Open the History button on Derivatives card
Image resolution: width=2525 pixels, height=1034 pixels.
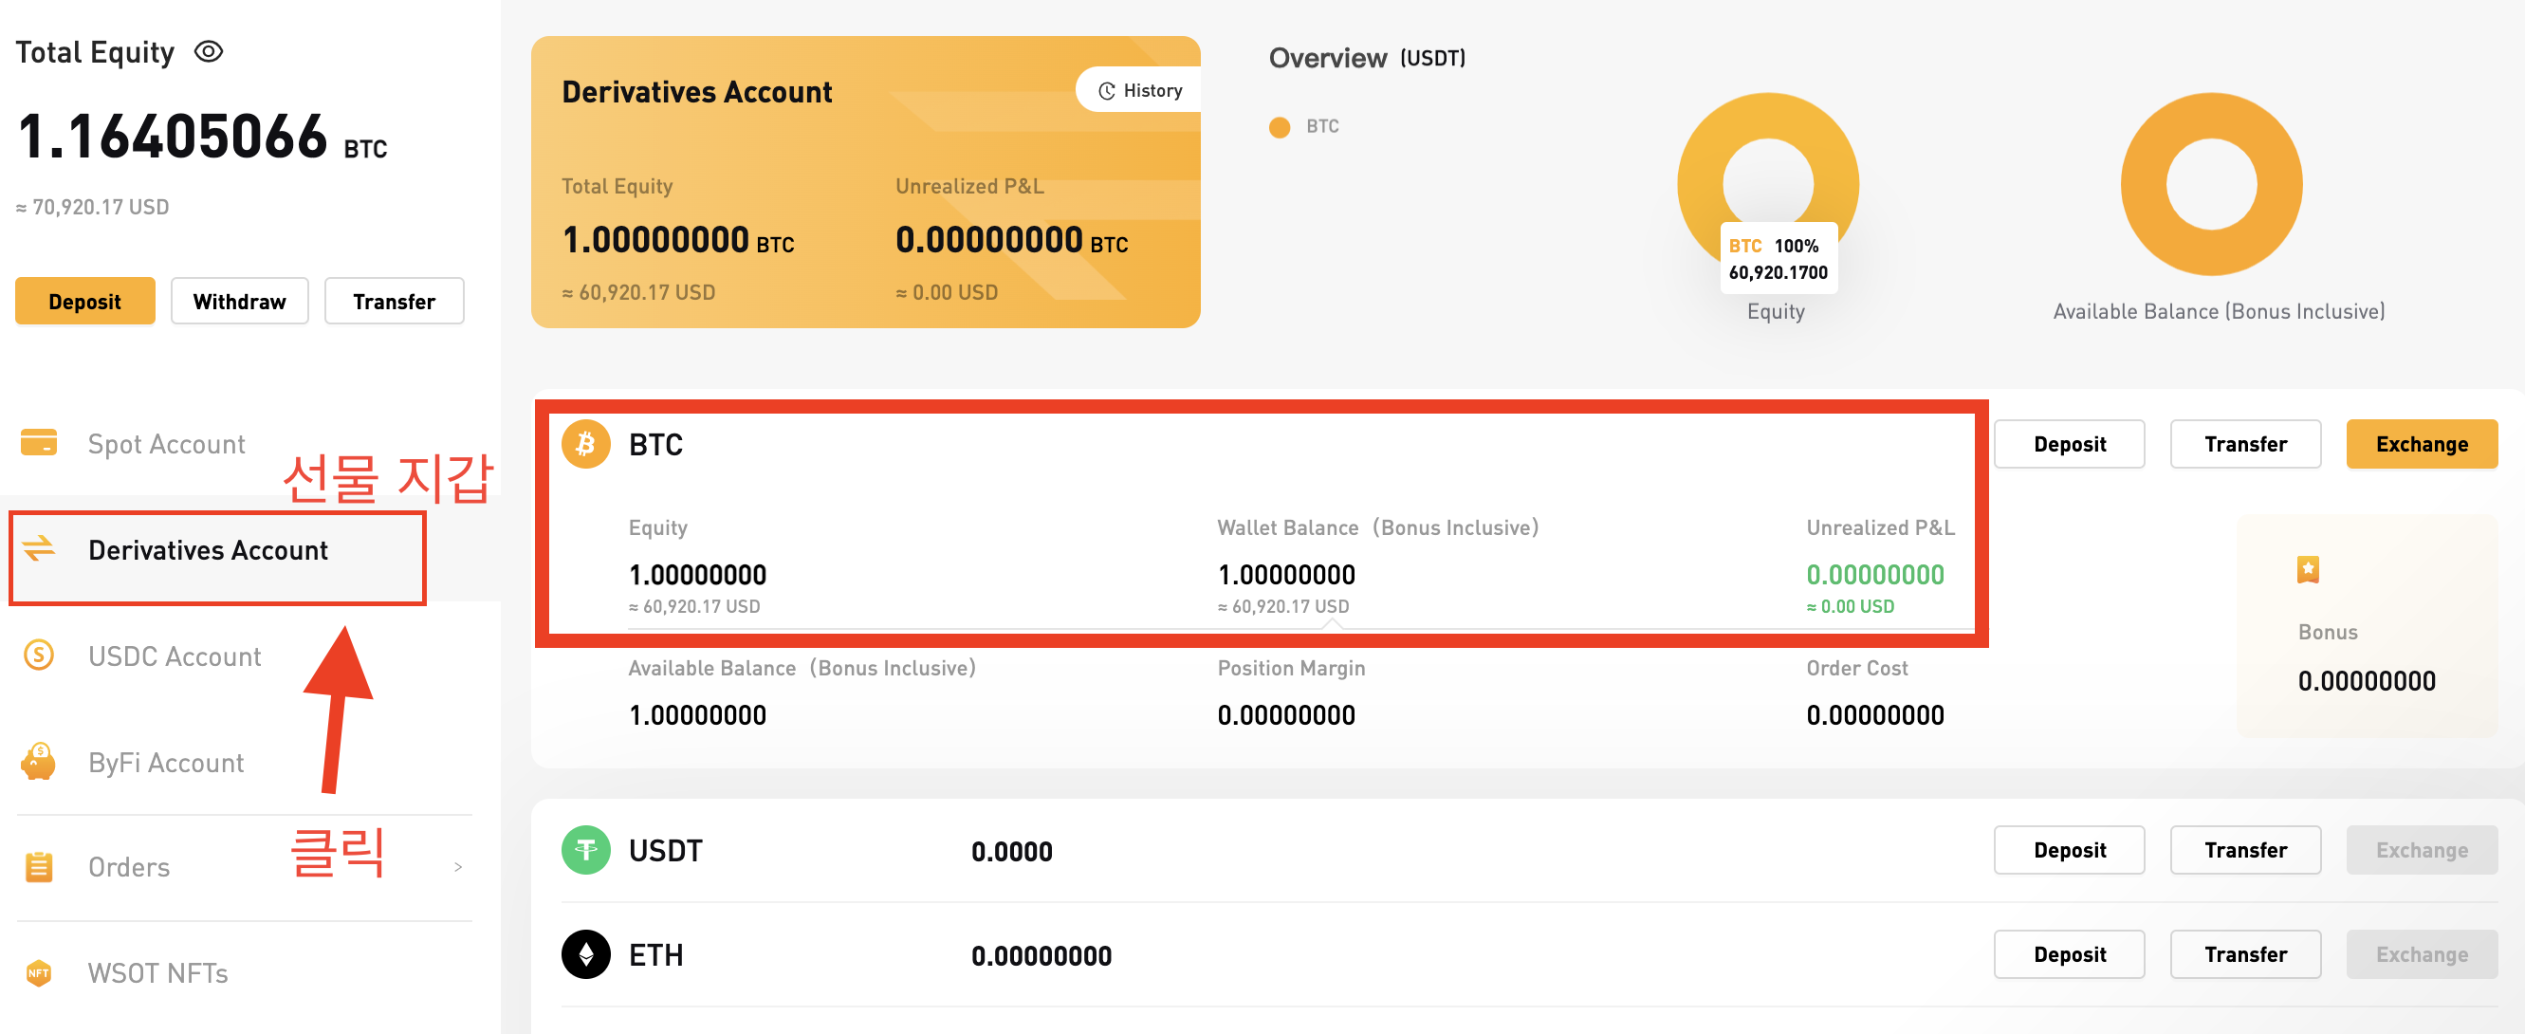tap(1139, 90)
